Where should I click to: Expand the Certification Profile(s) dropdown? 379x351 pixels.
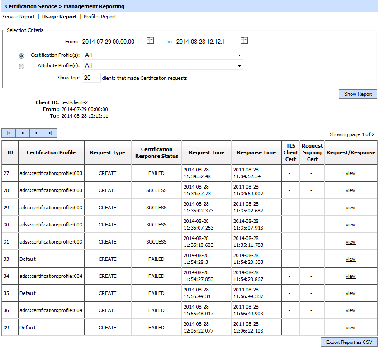(163, 55)
